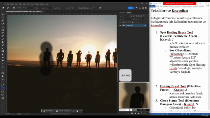The width and height of the screenshot is (210, 118).
Task: Toggle type layer filter icon
Action: click(136, 16)
